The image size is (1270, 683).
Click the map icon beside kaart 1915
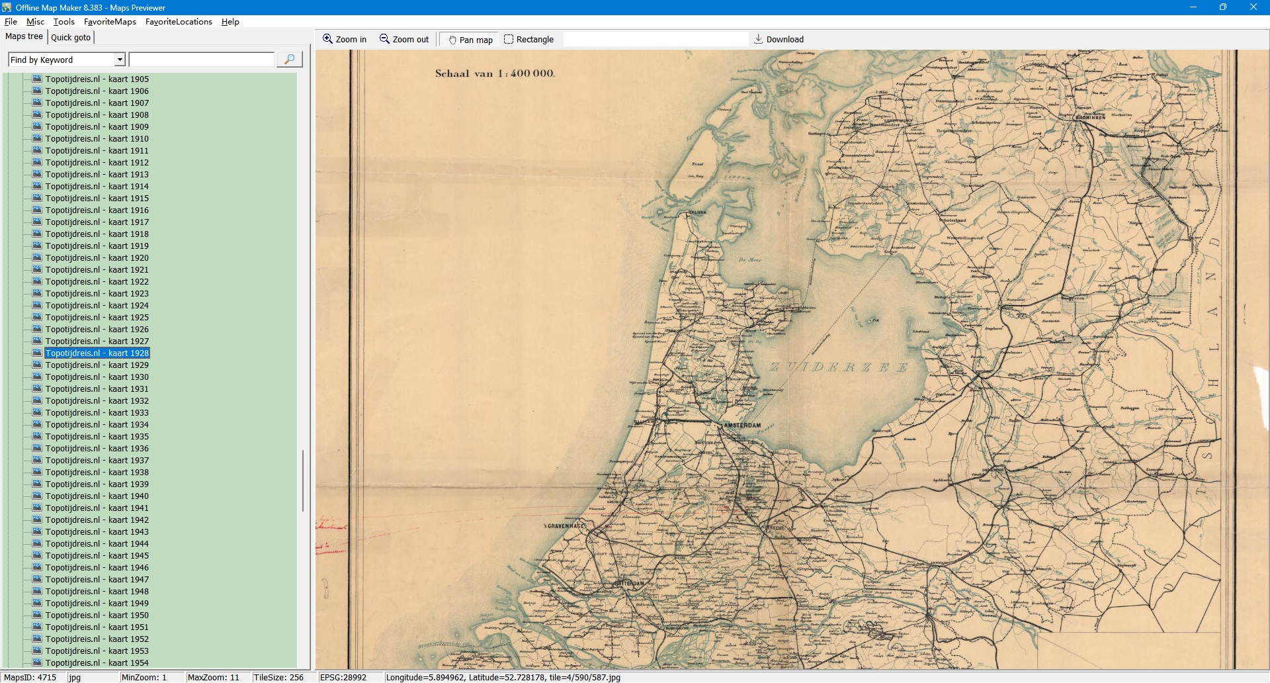(x=37, y=198)
